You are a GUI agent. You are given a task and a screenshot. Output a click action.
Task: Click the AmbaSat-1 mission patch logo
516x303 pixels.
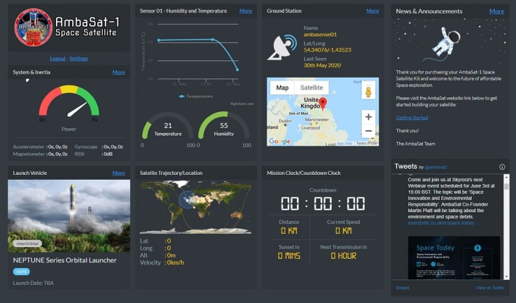click(x=33, y=27)
